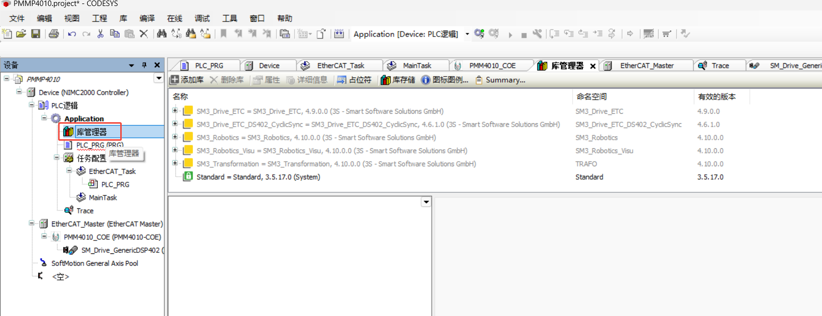The image size is (822, 316).
Task: Click the 库存储 library repository button
Action: (x=398, y=80)
